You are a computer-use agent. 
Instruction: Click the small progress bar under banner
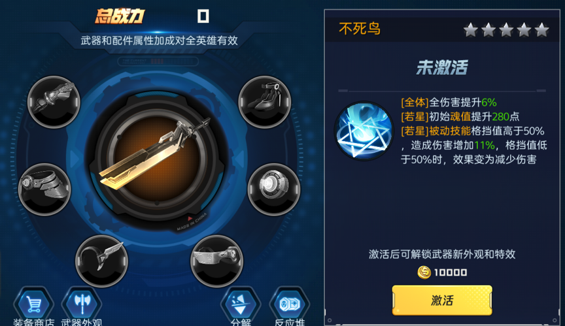click(x=158, y=61)
